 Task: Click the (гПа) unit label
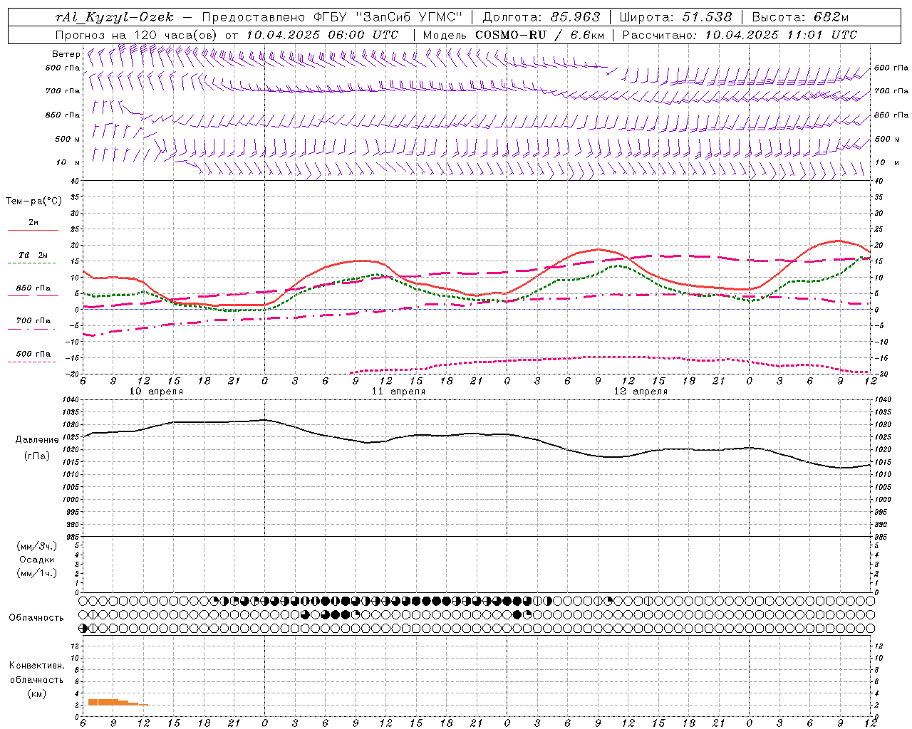(37, 456)
